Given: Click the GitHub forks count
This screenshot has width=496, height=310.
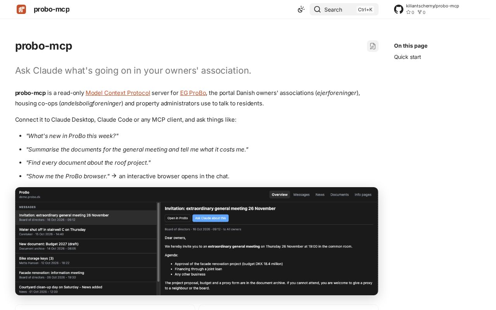Looking at the screenshot, I should pyautogui.click(x=421, y=12).
